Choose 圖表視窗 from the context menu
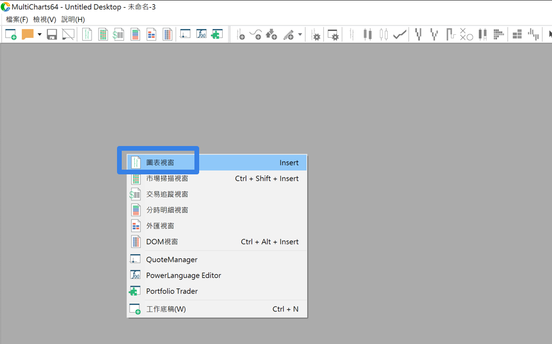 pos(217,163)
